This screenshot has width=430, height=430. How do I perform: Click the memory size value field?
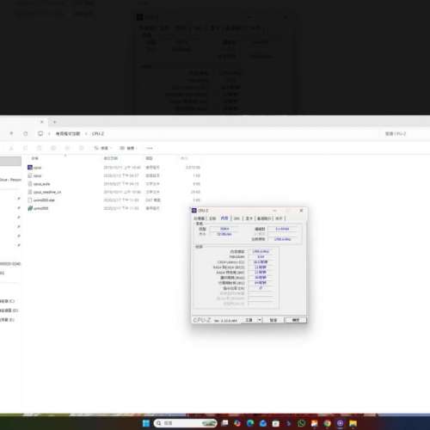click(224, 234)
